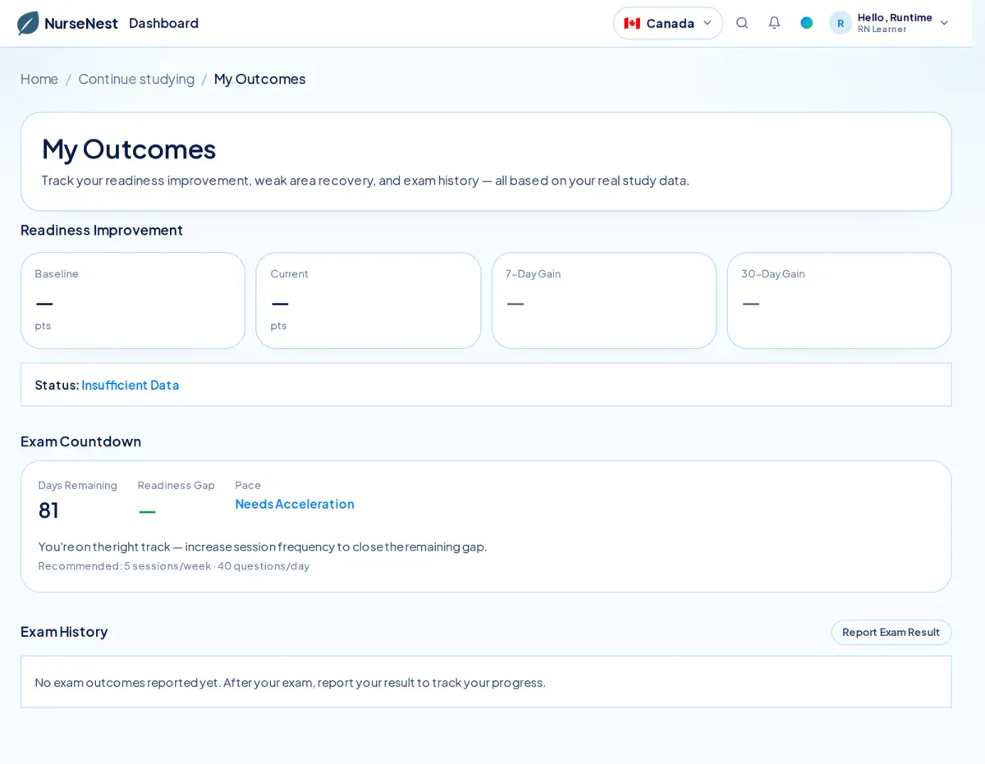Click the RN Learner role text
Screen dimensions: 985x764
(882, 30)
